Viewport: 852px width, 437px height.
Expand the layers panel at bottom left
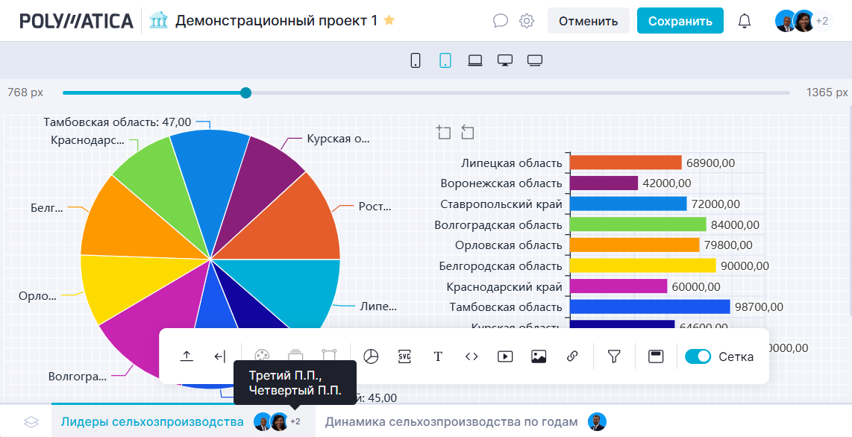[x=31, y=422]
